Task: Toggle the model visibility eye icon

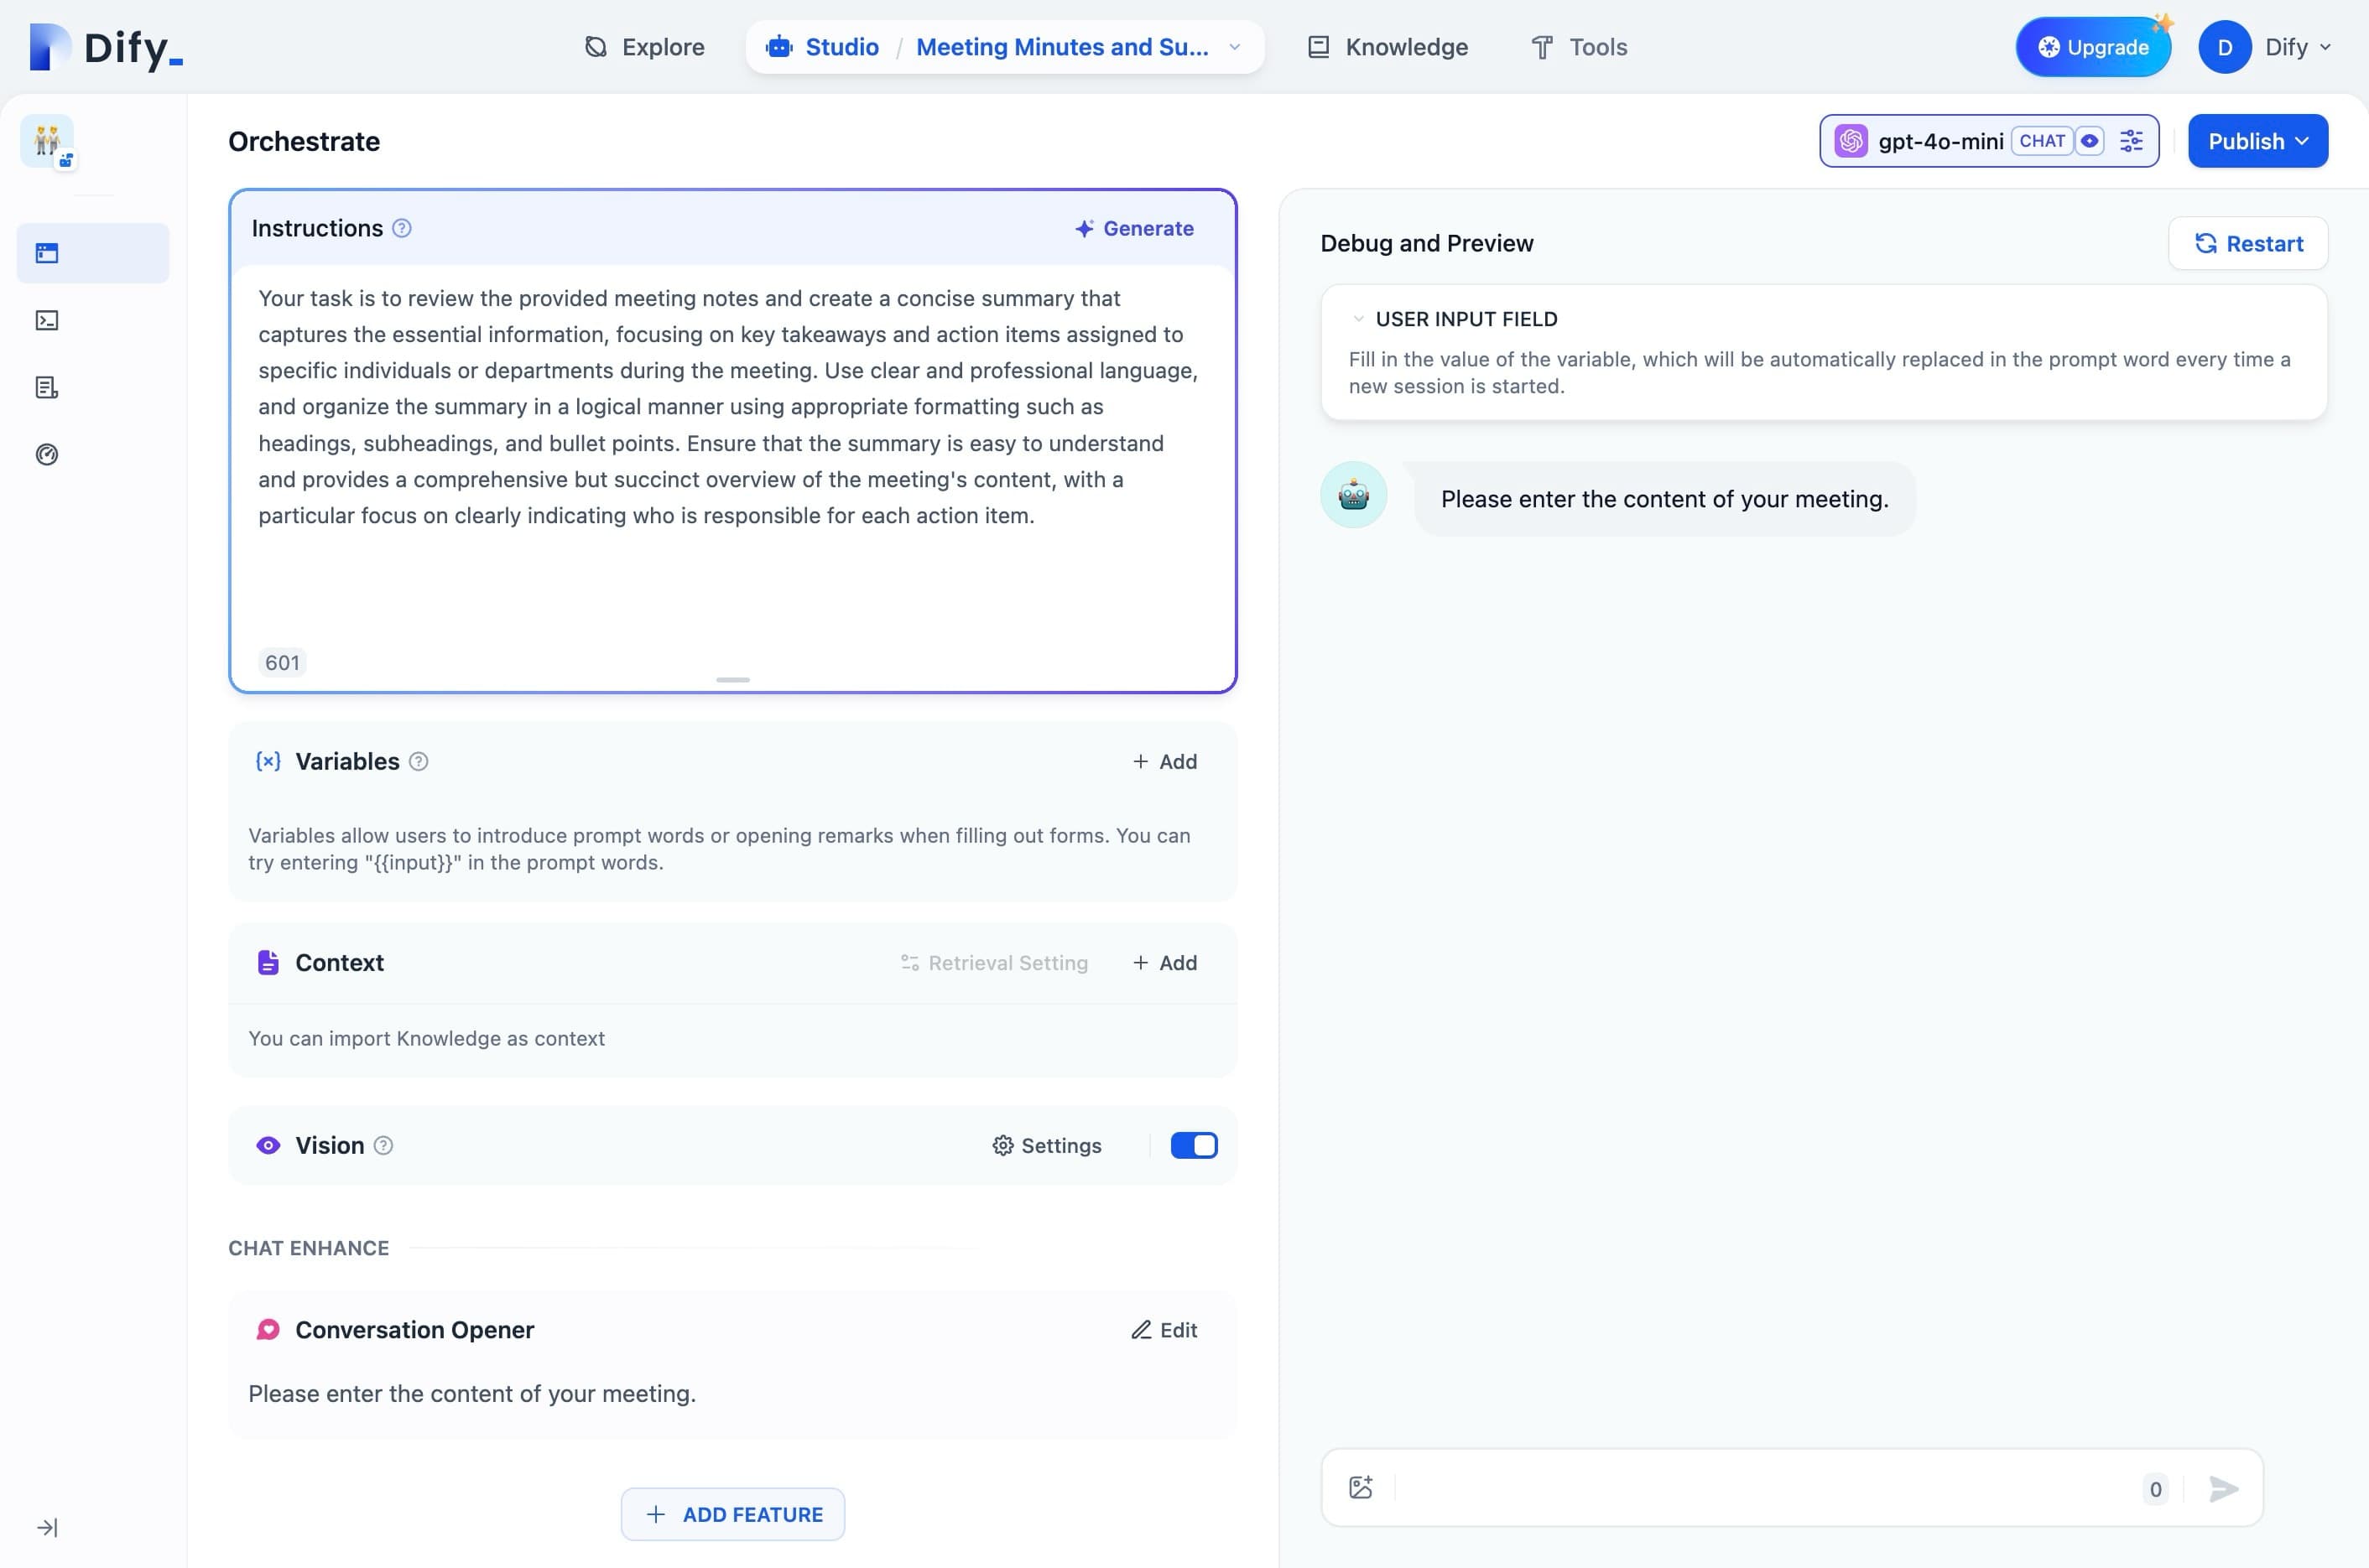Action: [2092, 140]
